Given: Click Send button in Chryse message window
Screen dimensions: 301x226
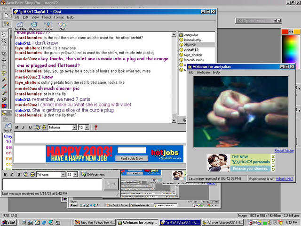Looking at the screenshot, I should coord(111,185).
